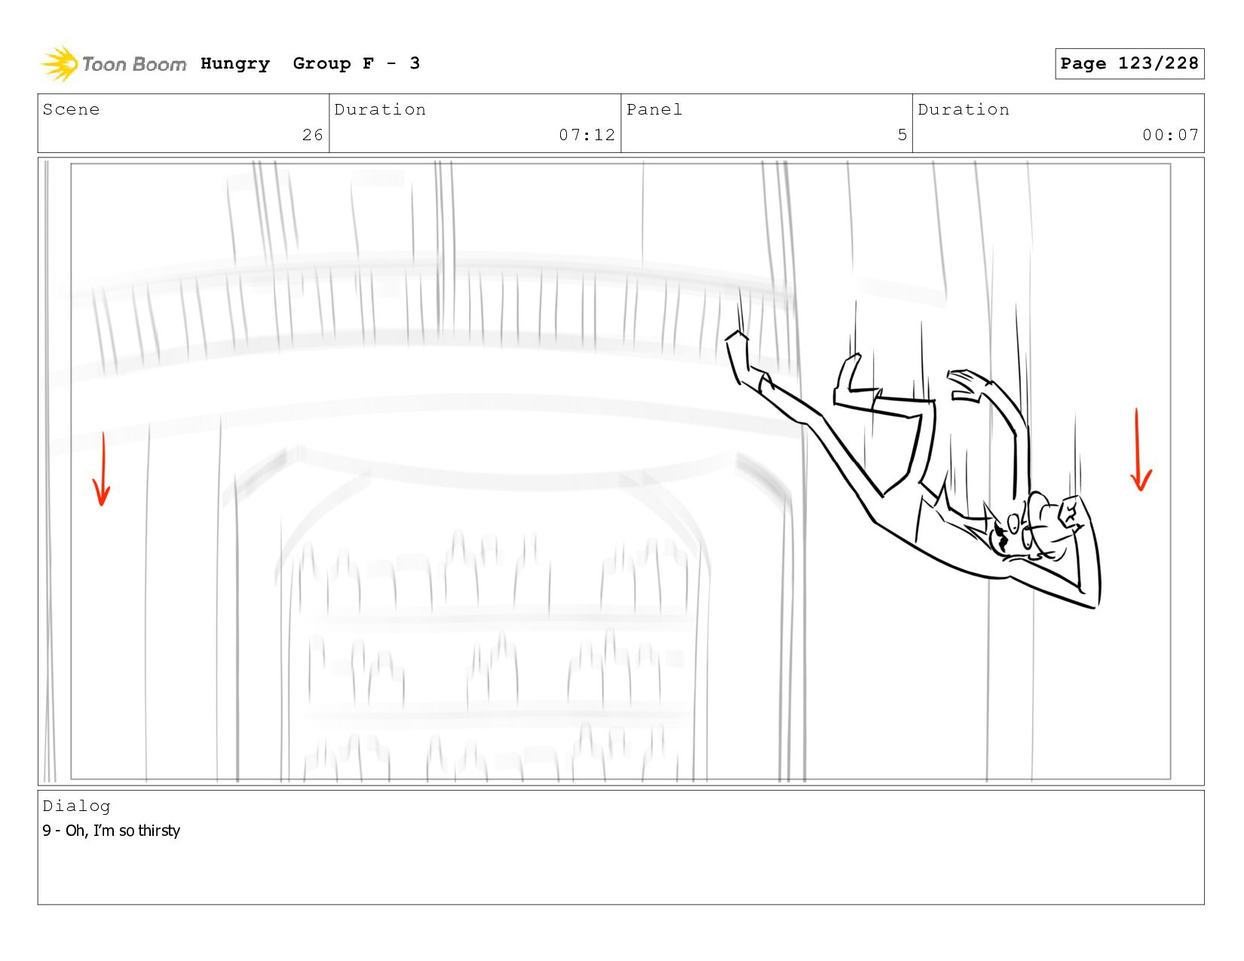
Task: Select panel number '5'
Action: tap(902, 135)
